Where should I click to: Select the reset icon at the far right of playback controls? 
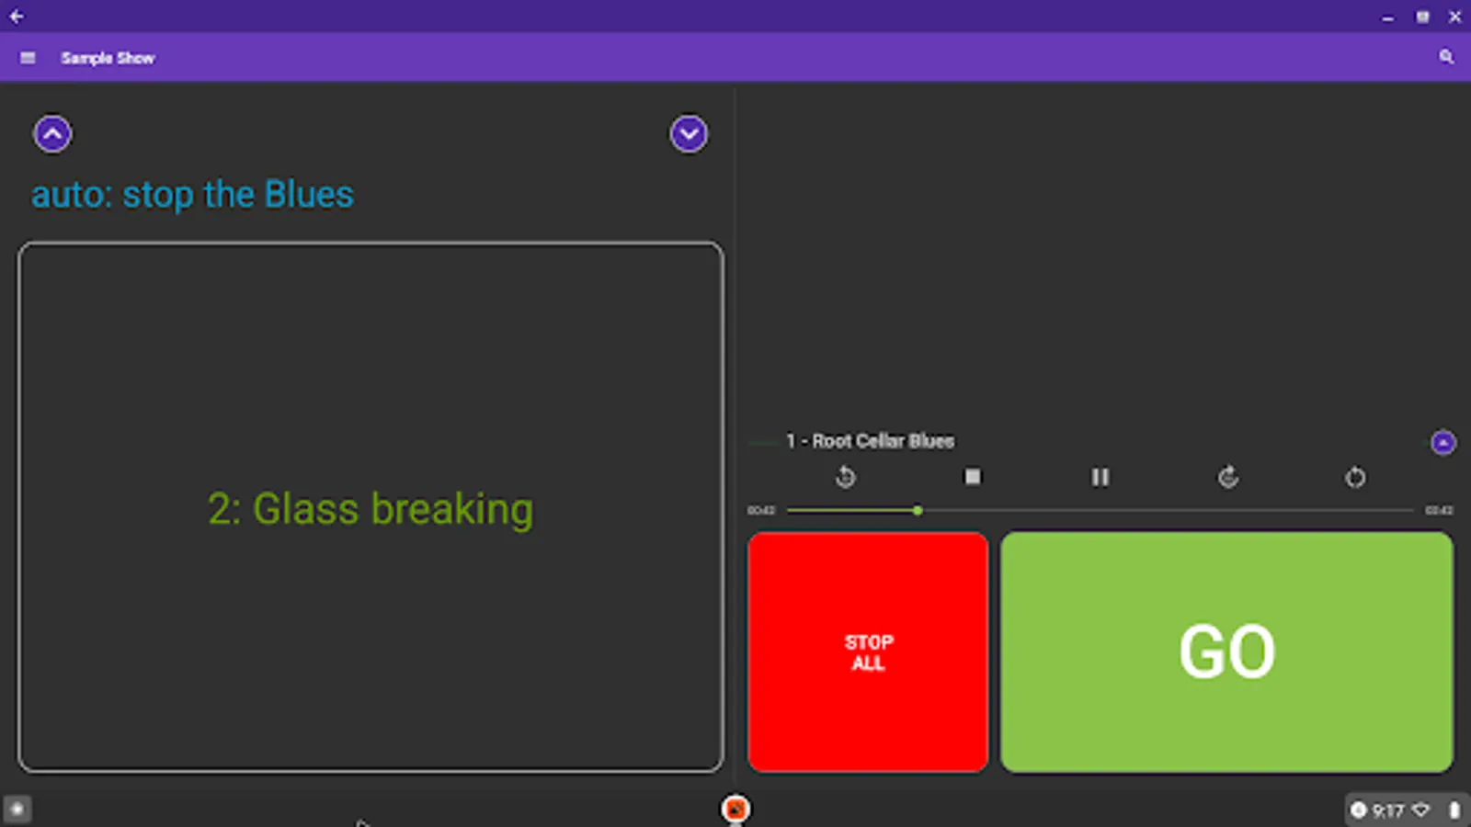1356,477
